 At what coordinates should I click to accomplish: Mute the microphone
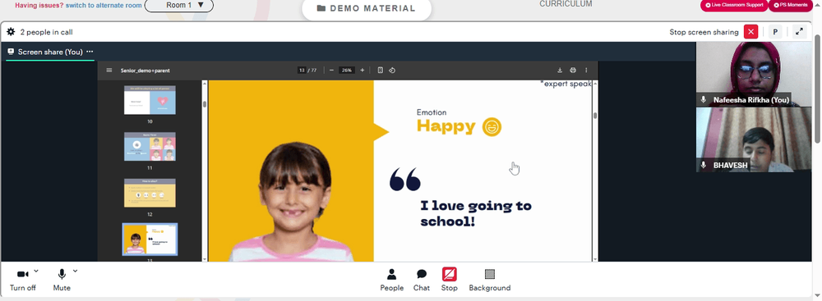click(62, 280)
